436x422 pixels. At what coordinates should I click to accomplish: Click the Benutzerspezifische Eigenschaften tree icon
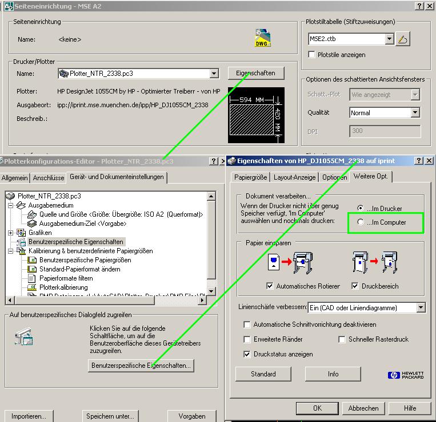21,242
